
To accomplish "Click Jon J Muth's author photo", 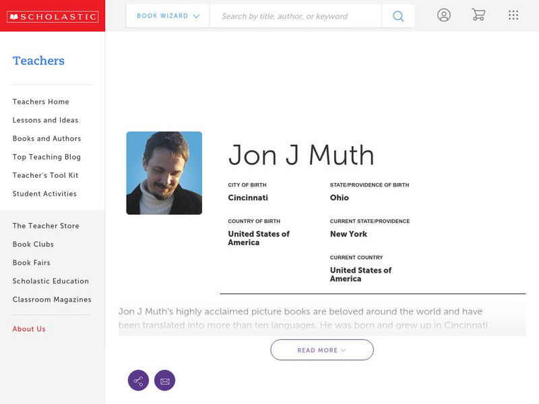I will pyautogui.click(x=164, y=173).
